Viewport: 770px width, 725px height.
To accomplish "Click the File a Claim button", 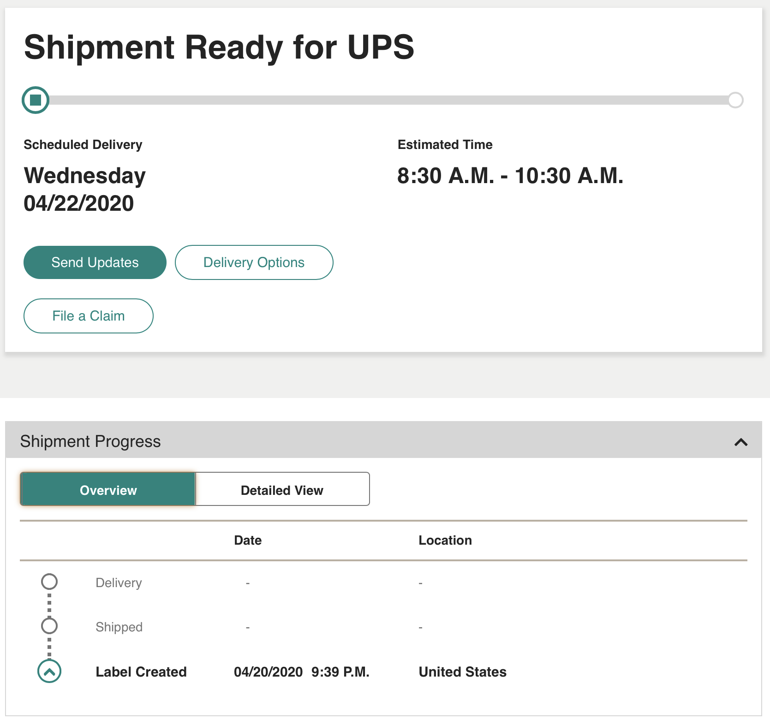I will tap(88, 316).
